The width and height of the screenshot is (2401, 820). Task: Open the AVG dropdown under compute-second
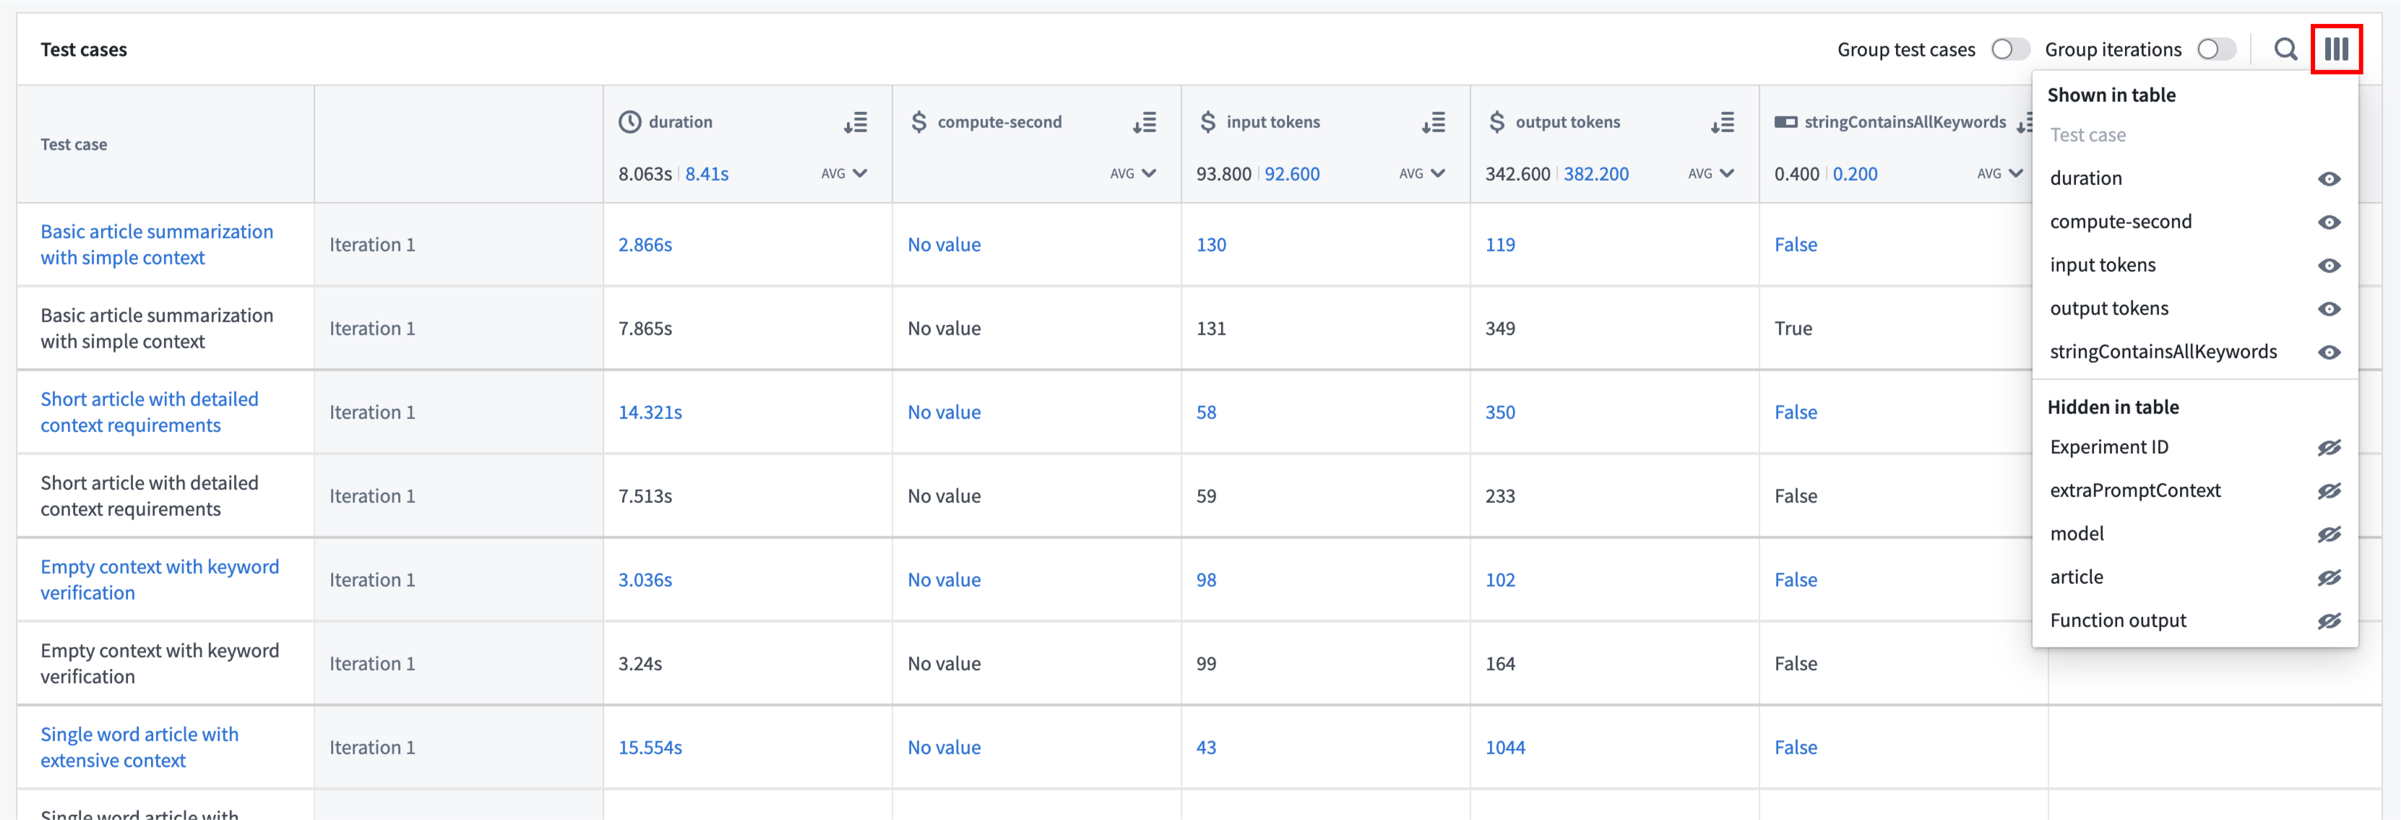1134,173
